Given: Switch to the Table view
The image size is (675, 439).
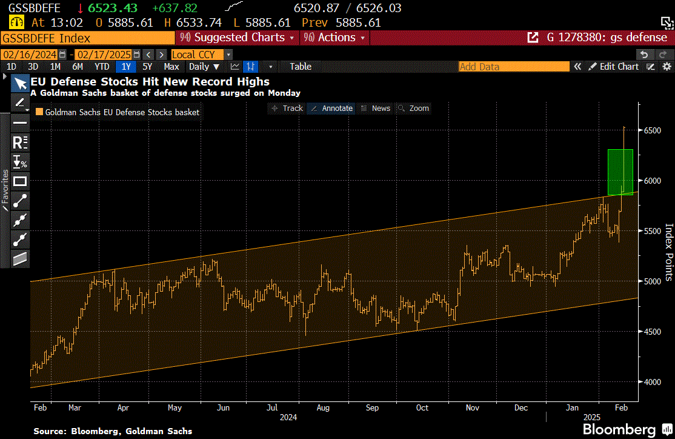Looking at the screenshot, I should [301, 67].
